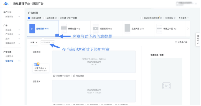The height and width of the screenshot is (106, 201).
Task: Enable the 自动衍生视频创意 checkbox
Action: click(x=141, y=18)
